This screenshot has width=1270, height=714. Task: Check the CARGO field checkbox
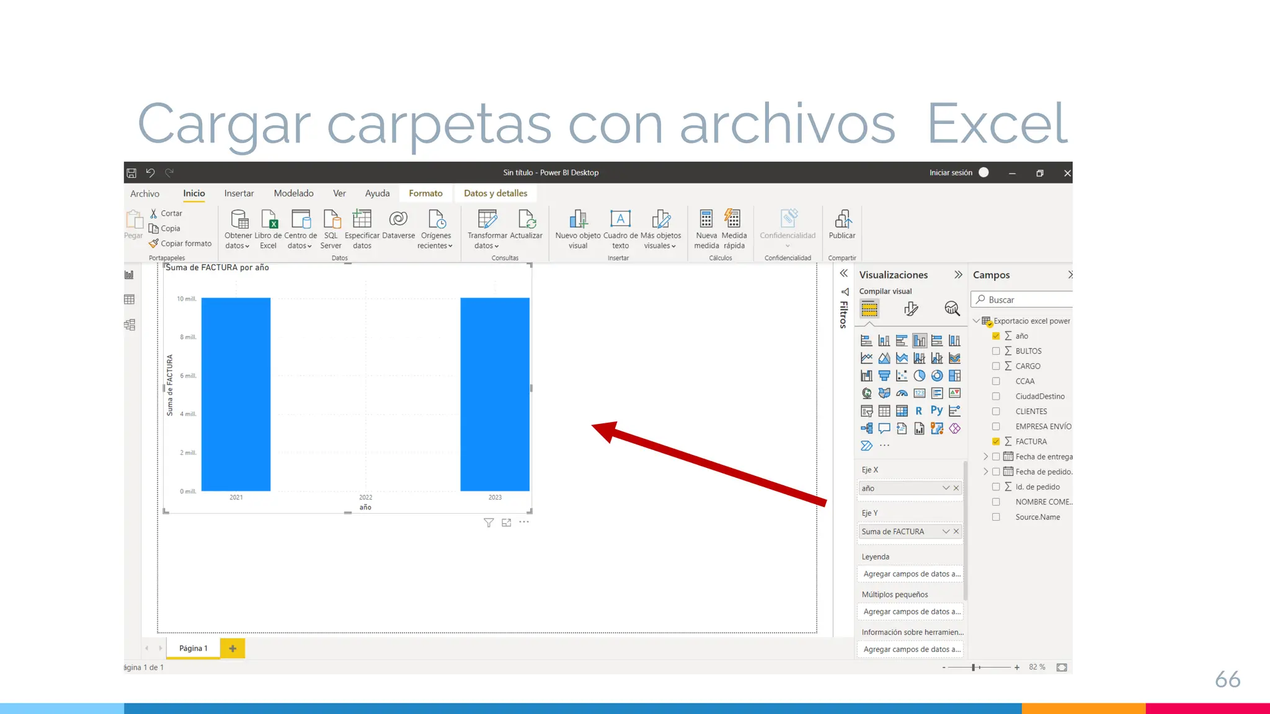(996, 366)
